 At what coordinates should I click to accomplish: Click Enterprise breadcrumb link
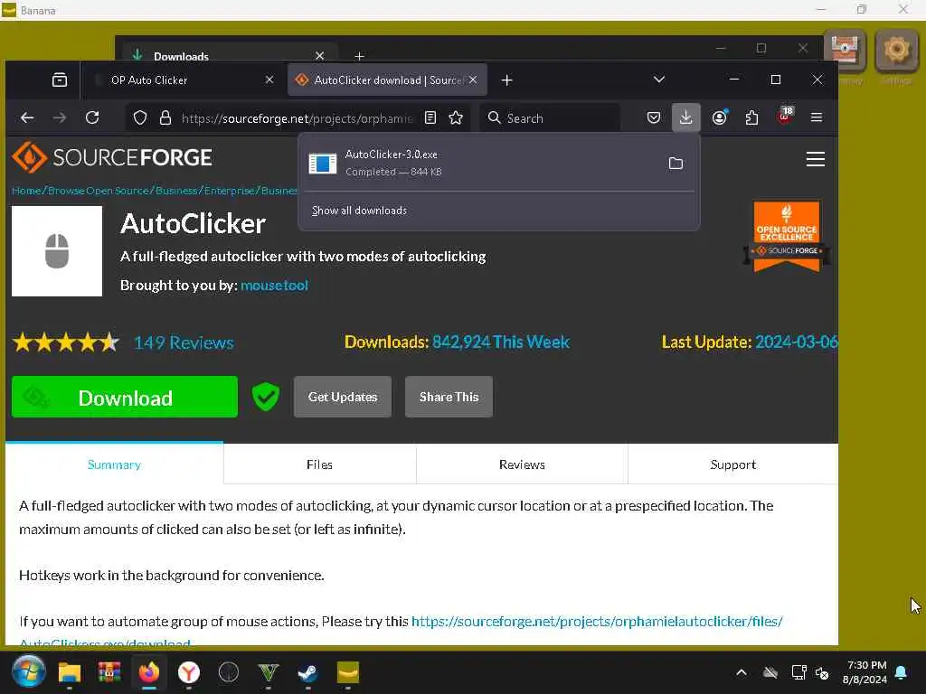tap(231, 191)
